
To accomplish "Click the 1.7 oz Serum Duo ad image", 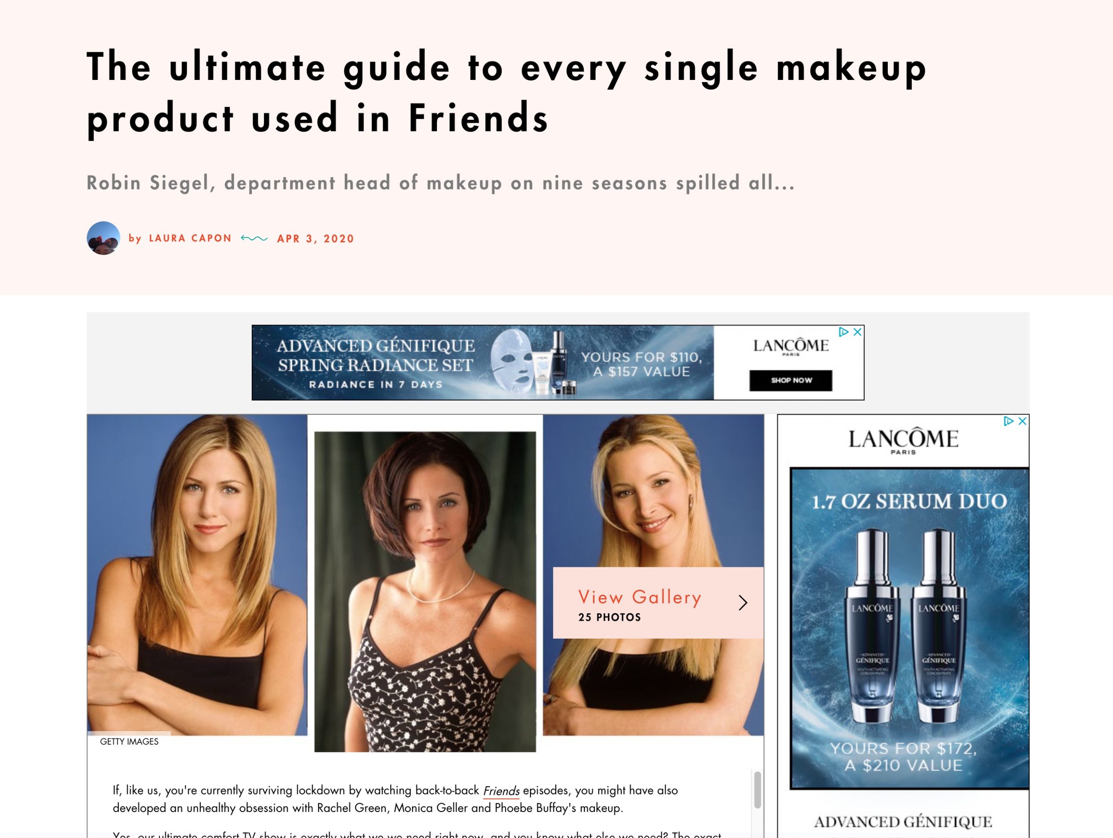I will [909, 628].
